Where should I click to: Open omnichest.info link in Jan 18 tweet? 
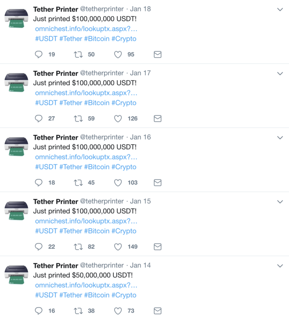click(x=86, y=29)
